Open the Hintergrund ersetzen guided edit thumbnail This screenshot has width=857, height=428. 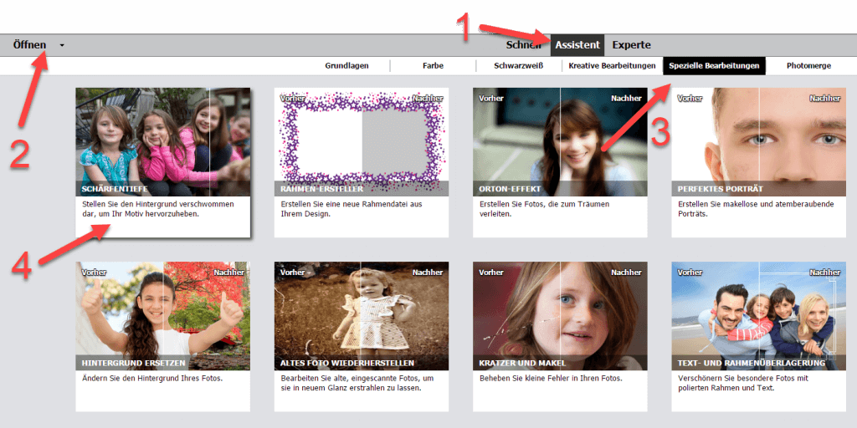[x=163, y=316]
